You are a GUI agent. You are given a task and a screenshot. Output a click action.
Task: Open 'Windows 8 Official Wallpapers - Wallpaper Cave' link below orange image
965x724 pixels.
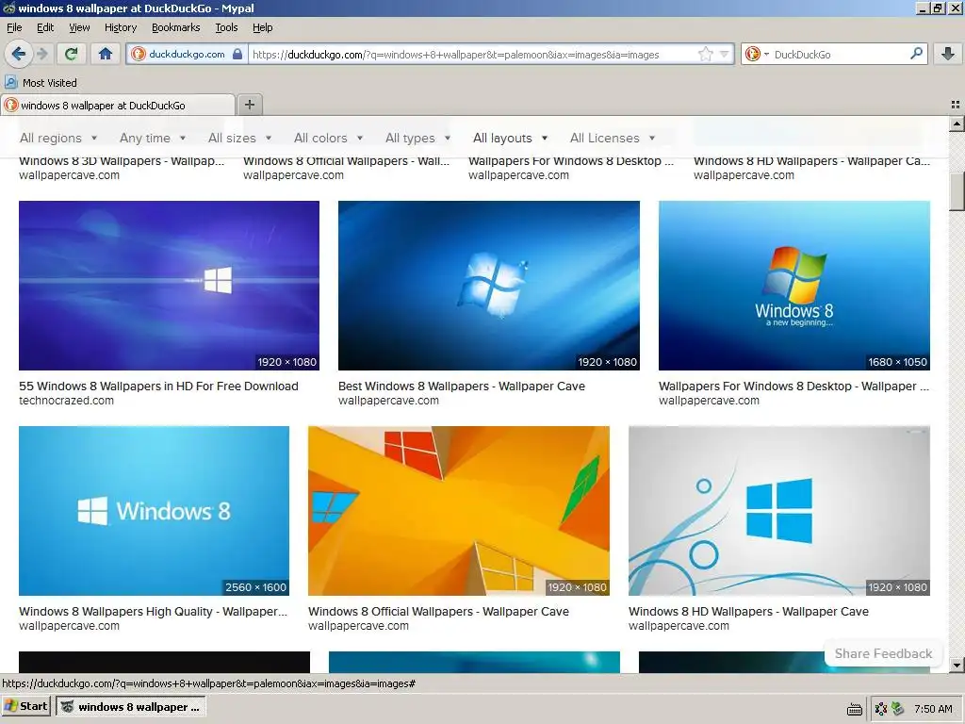click(438, 611)
